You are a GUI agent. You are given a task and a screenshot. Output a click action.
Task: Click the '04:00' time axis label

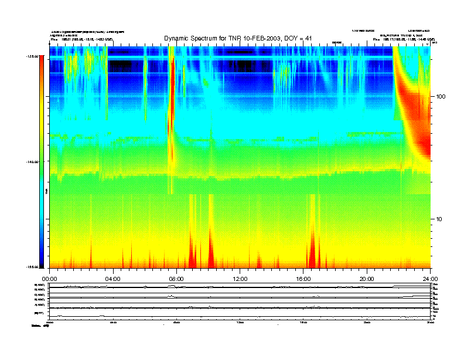click(113, 279)
